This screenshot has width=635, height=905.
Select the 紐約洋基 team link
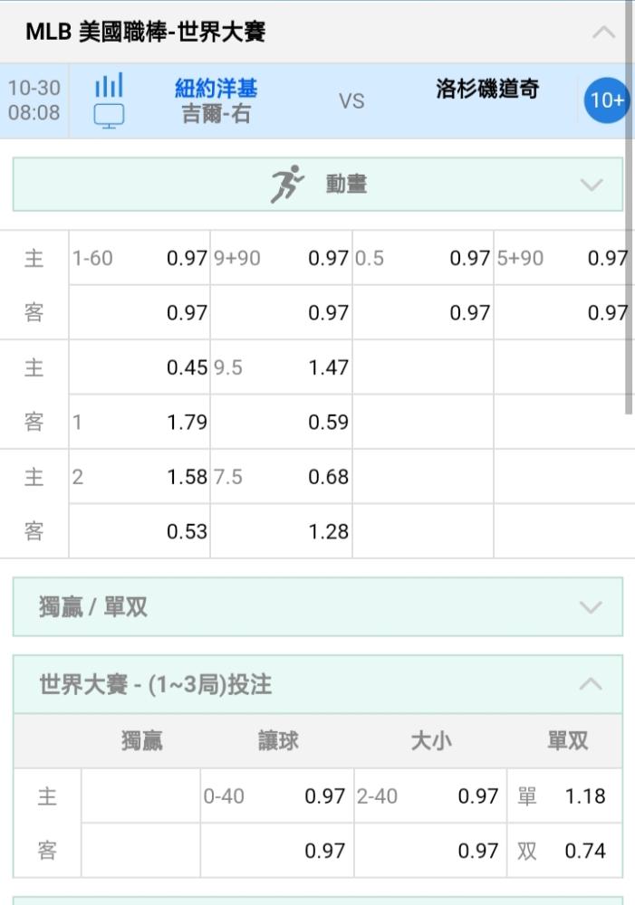pyautogui.click(x=216, y=89)
